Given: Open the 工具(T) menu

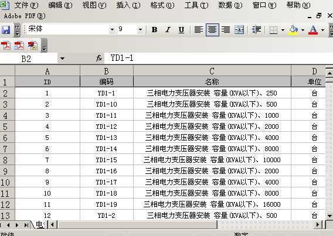Looking at the screenshot, I should tap(196, 5).
